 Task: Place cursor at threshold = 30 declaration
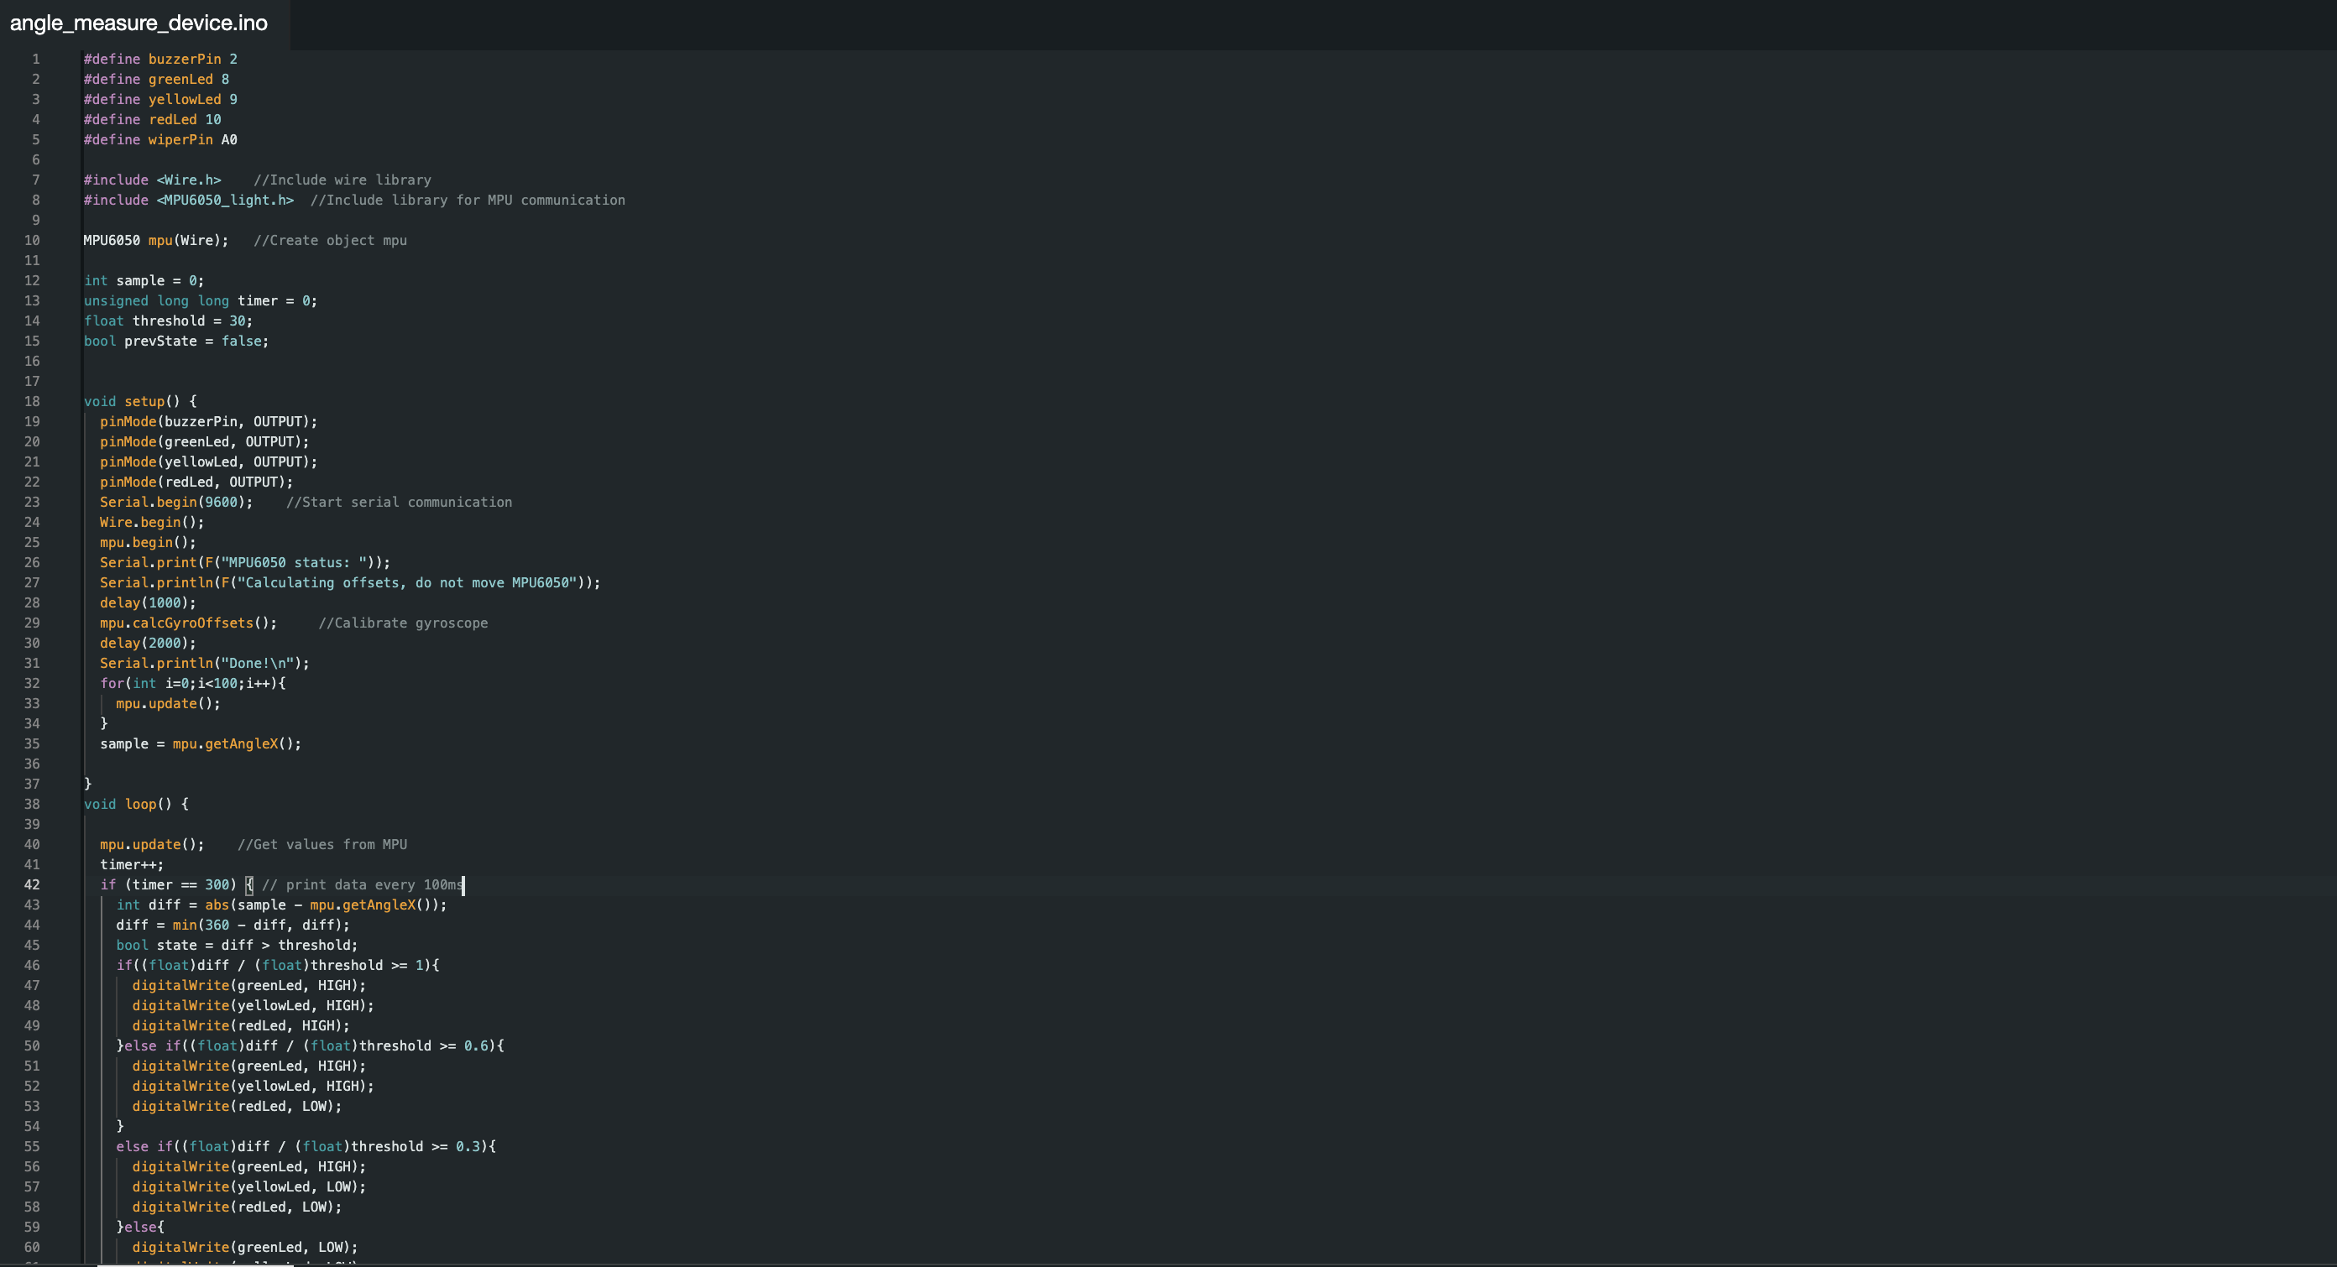click(x=168, y=321)
